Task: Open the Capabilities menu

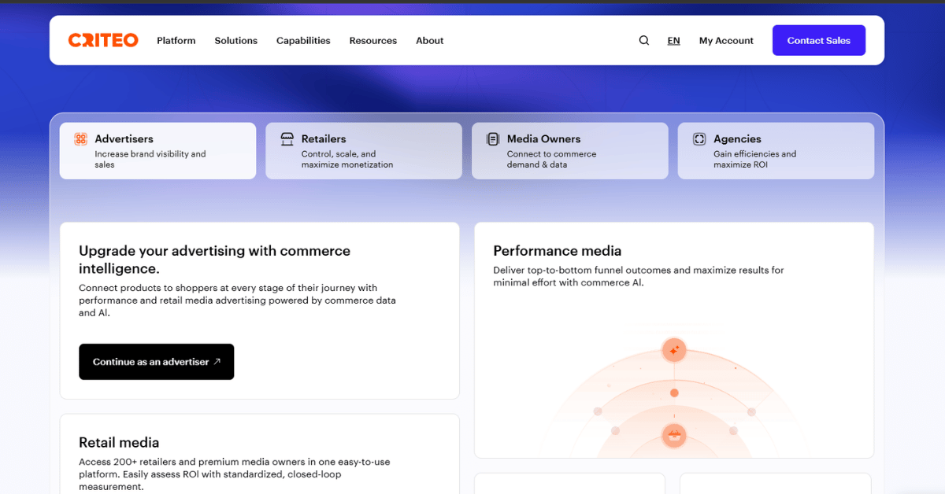Action: click(x=303, y=40)
